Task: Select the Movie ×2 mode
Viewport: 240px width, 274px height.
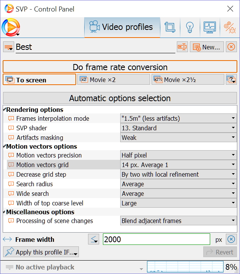Action: pos(113,80)
